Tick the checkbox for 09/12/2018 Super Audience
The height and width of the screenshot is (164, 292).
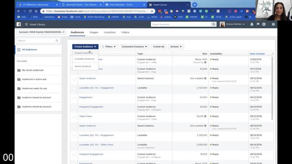tap(74, 79)
